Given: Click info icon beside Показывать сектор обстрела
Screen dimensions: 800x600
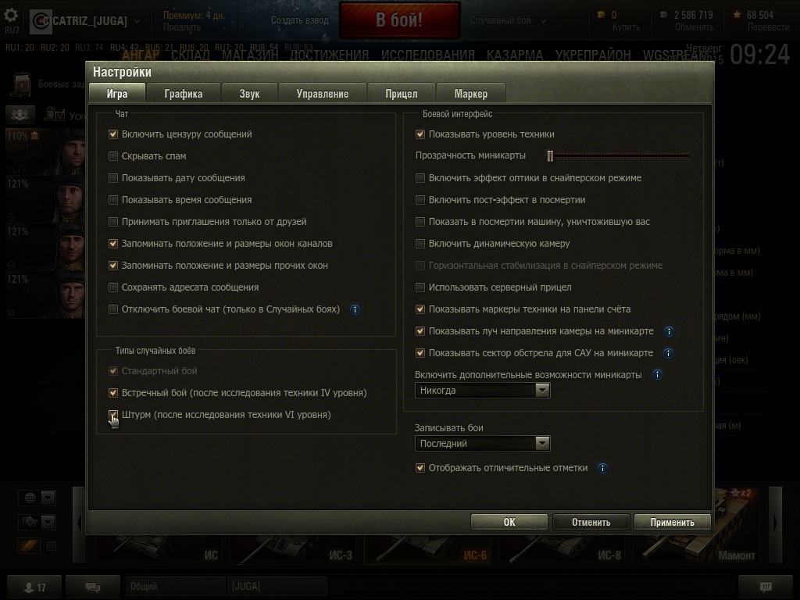Looking at the screenshot, I should point(669,354).
